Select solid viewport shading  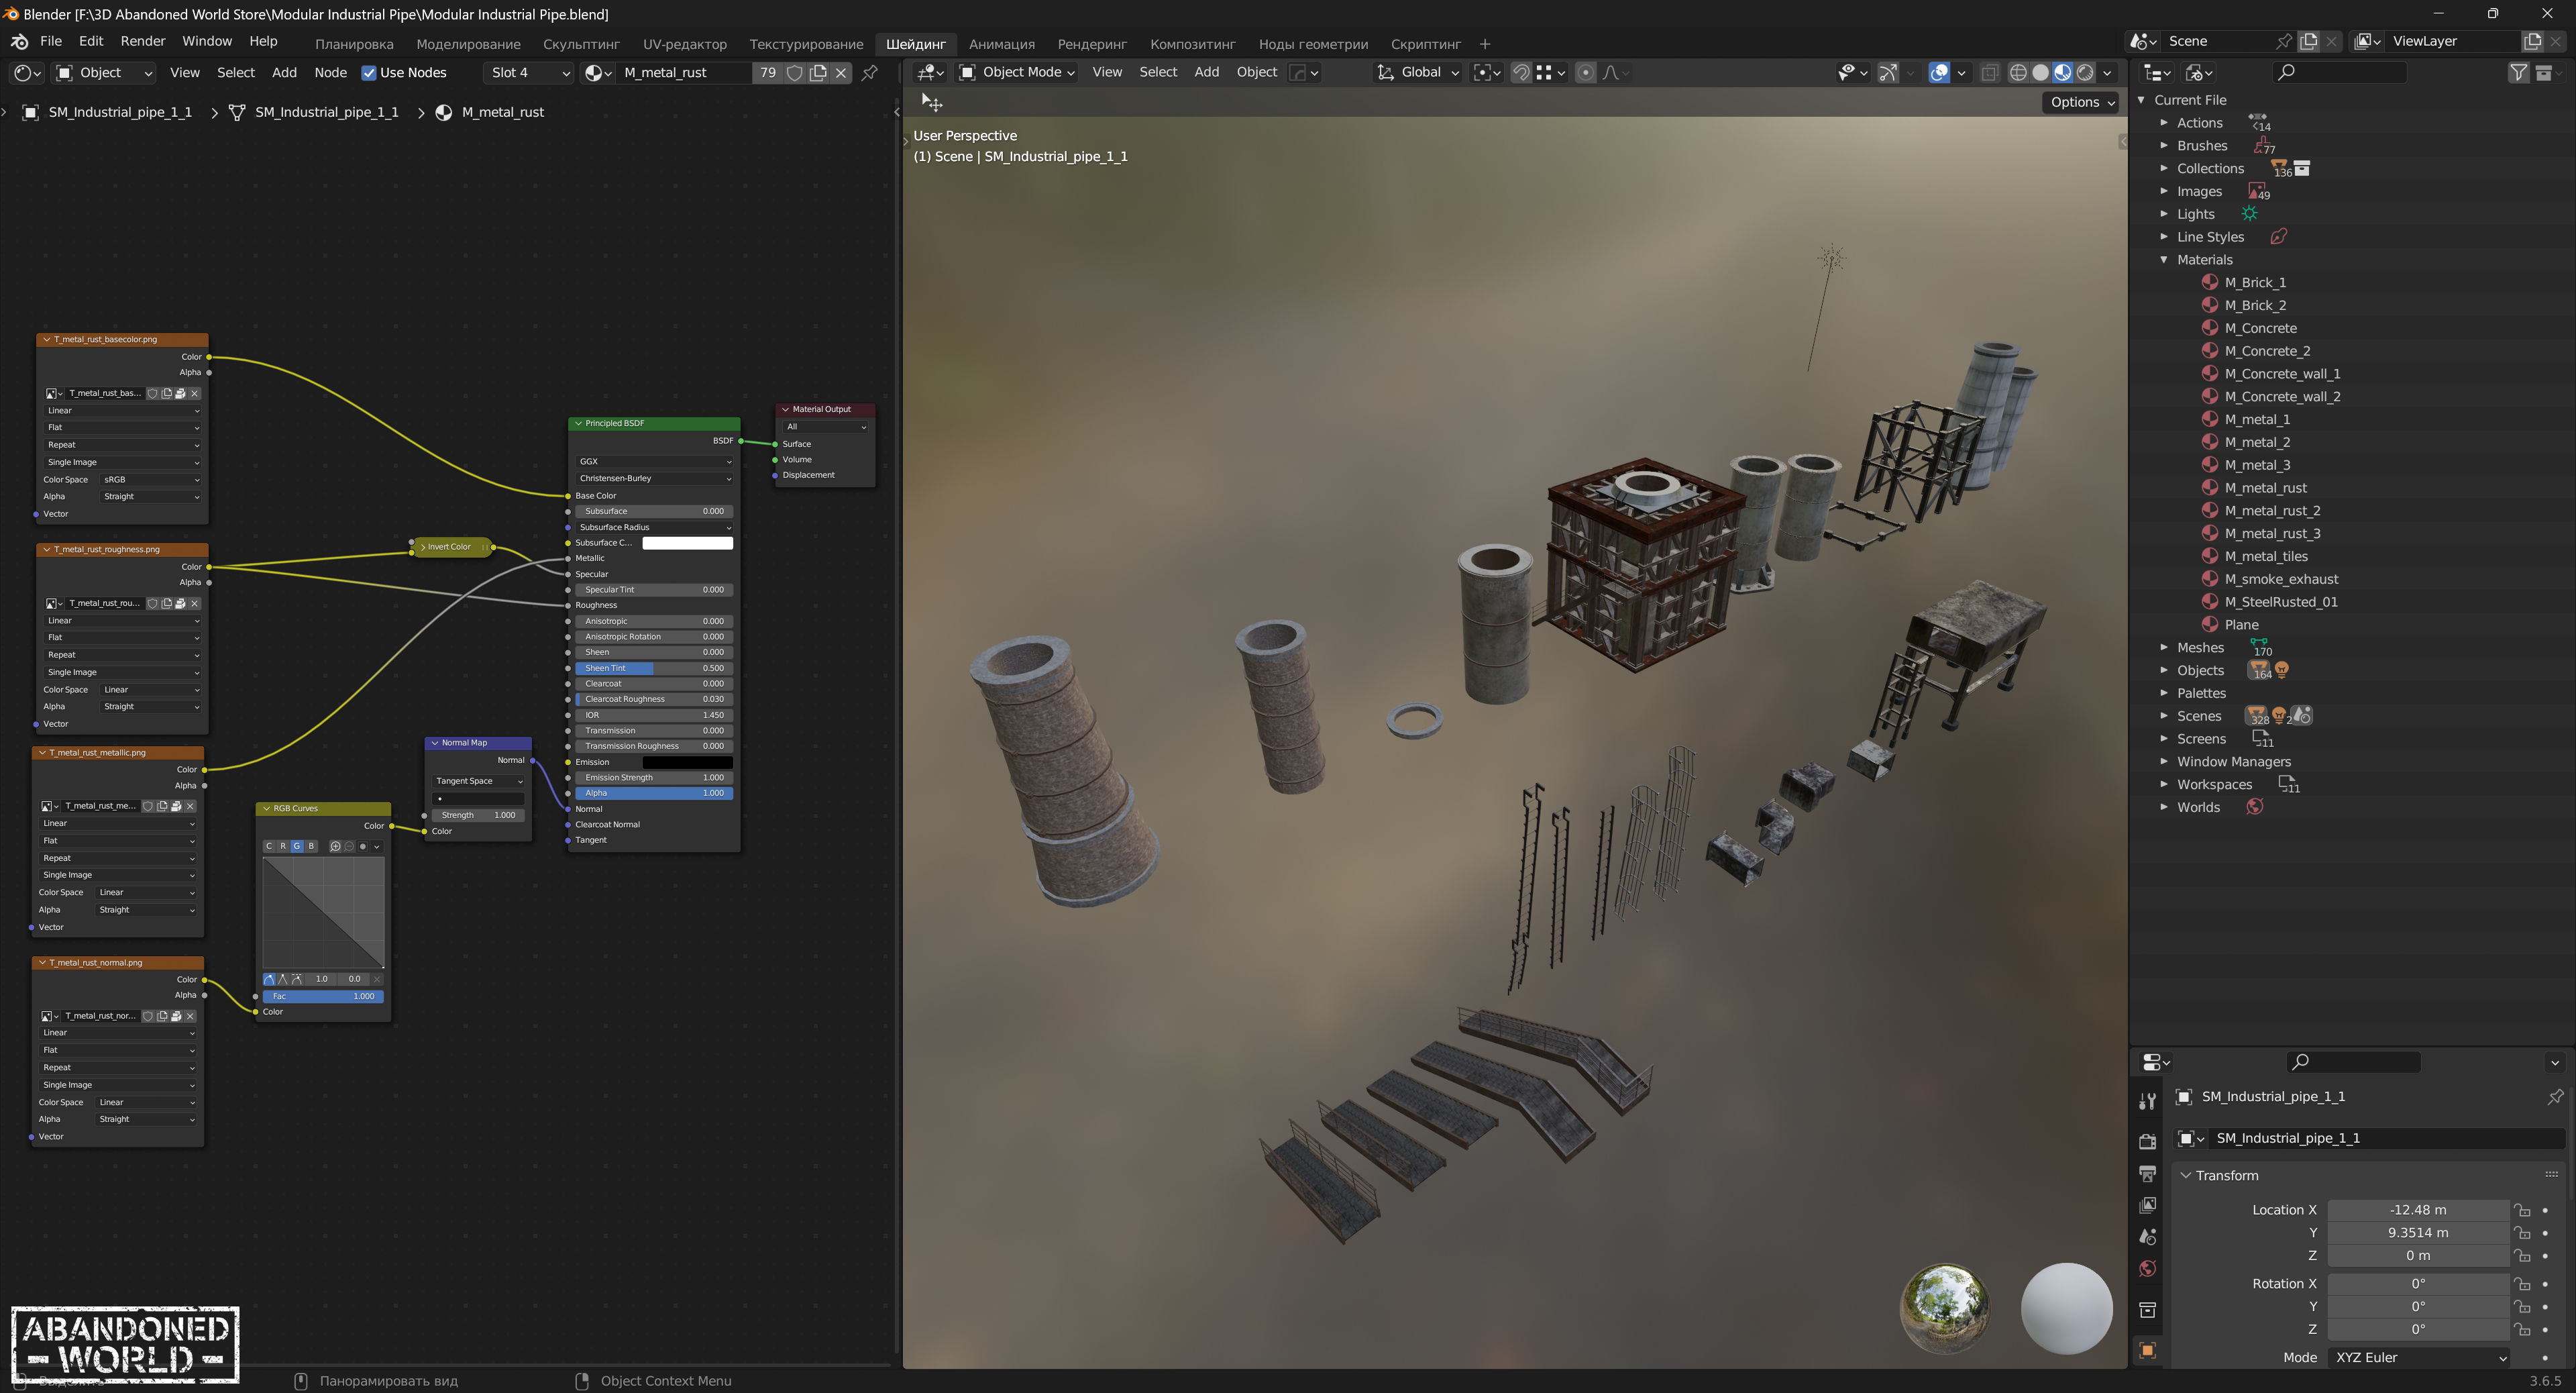(2040, 73)
